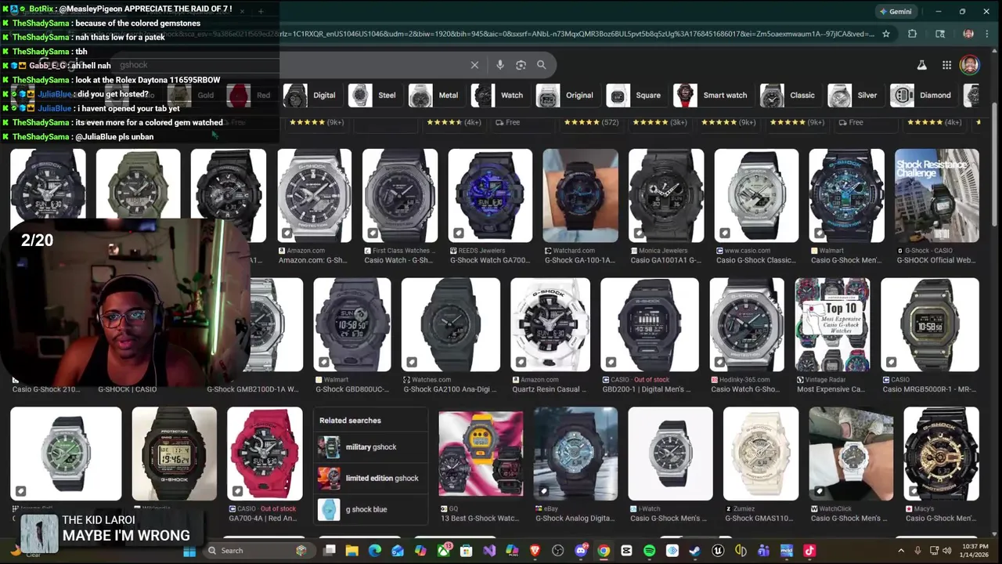Switch to Google Chrome in the taskbar
This screenshot has height=564, width=1002.
(604, 551)
